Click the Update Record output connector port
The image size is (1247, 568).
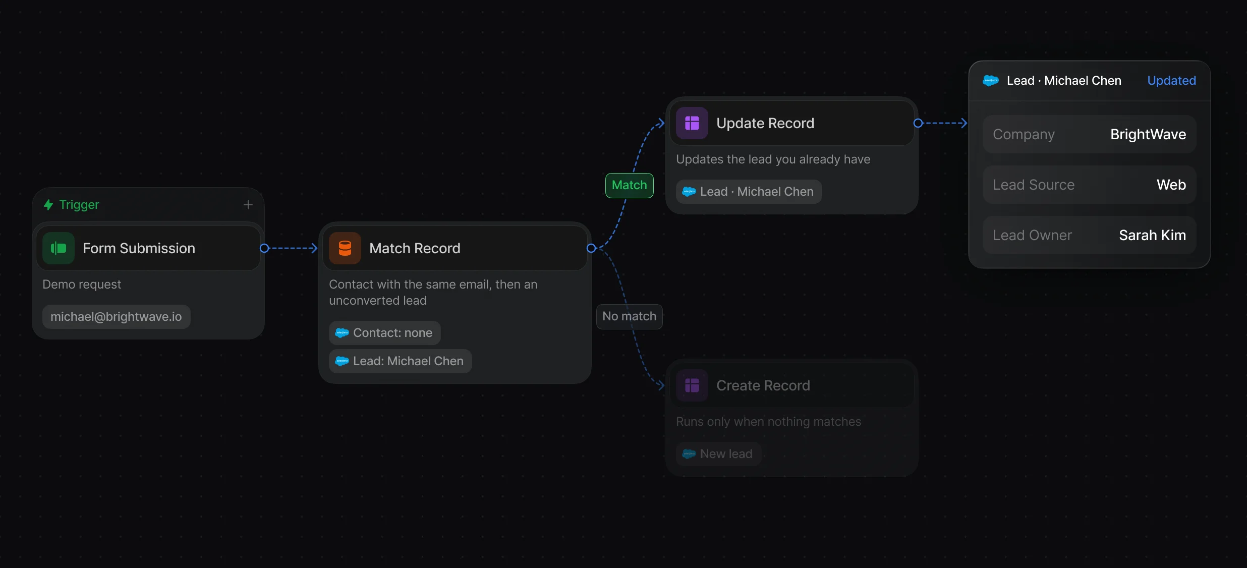[918, 123]
